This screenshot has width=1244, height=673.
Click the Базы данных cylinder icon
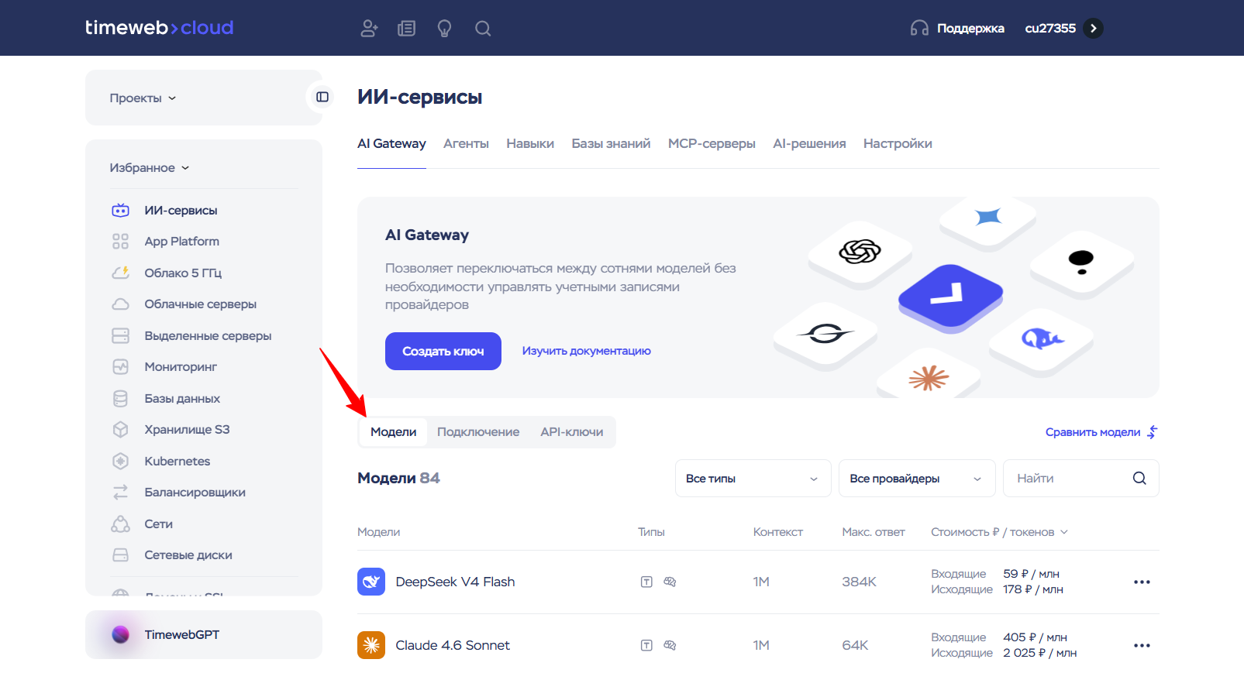(x=120, y=398)
